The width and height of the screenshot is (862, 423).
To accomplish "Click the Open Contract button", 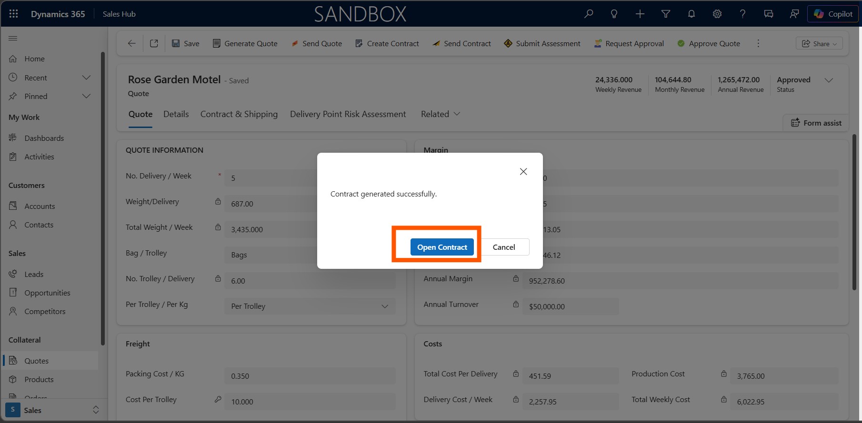I will pos(442,247).
